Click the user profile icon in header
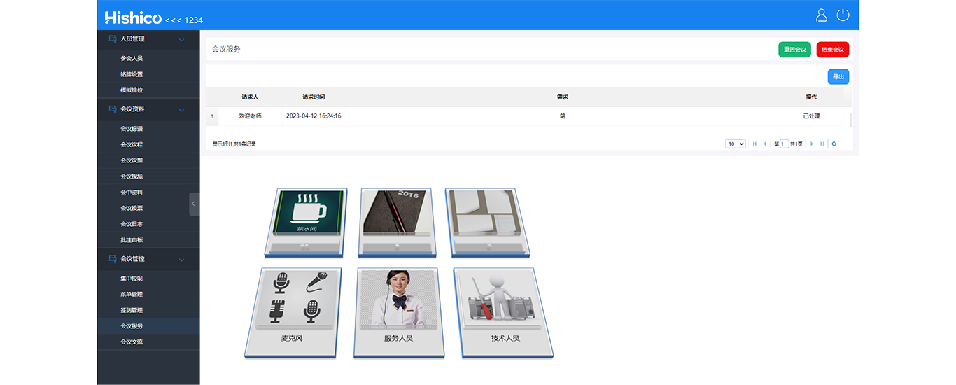Image resolution: width=956 pixels, height=385 pixels. tap(822, 15)
